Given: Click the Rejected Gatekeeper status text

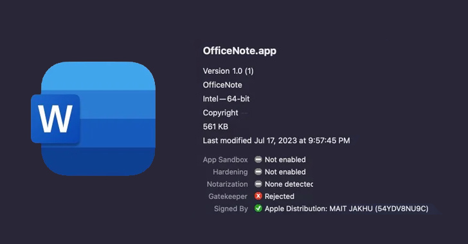Looking at the screenshot, I should [280, 196].
